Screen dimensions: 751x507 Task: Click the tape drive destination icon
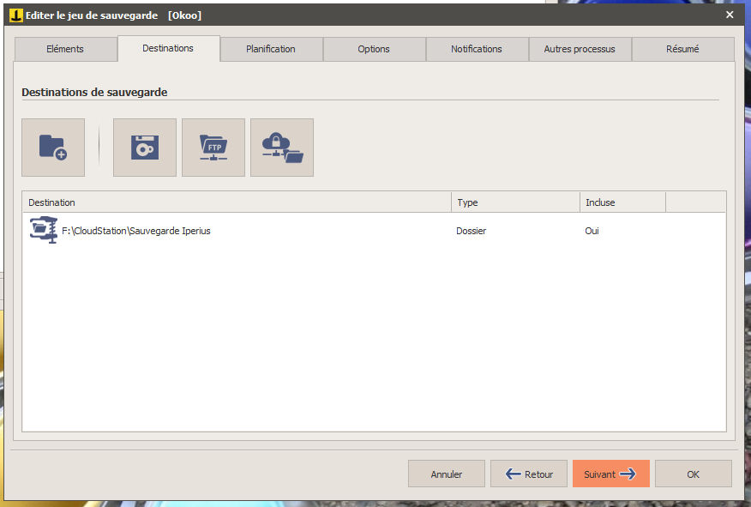pos(145,148)
